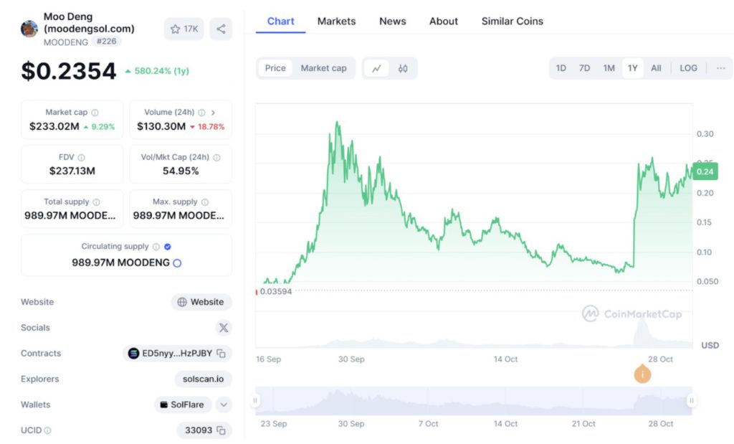Viewport: 734px width, 444px height.
Task: Enable LOG scale on chart
Action: point(688,68)
